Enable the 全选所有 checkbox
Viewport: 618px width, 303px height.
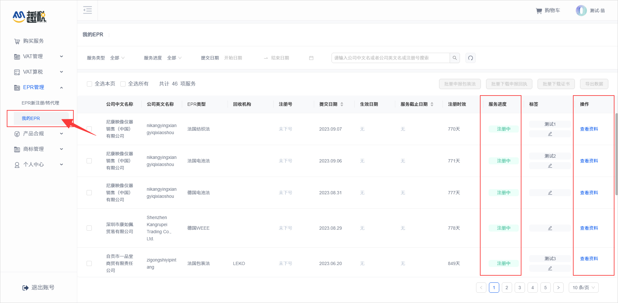pos(123,84)
